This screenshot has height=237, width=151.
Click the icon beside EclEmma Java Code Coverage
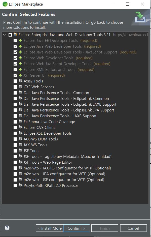(20, 122)
